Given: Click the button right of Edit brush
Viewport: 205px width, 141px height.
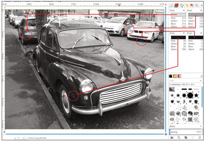Looking at the screenshot, I should [179, 137].
